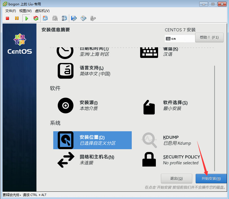This screenshot has width=229, height=199.
Task: Open the 视图(W) menu
Action: click(x=26, y=11)
